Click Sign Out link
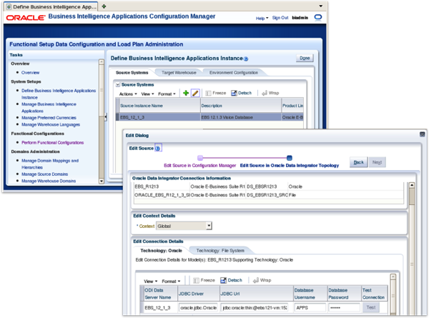This screenshot has height=318, width=429. tap(280, 18)
